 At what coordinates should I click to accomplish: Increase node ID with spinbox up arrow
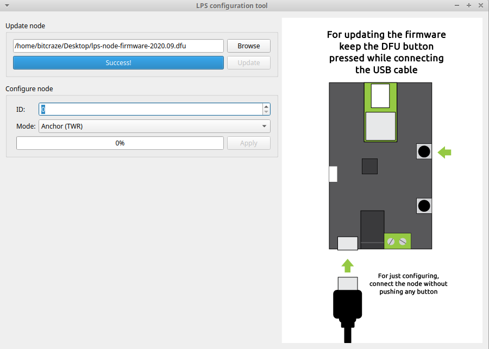pos(266,106)
